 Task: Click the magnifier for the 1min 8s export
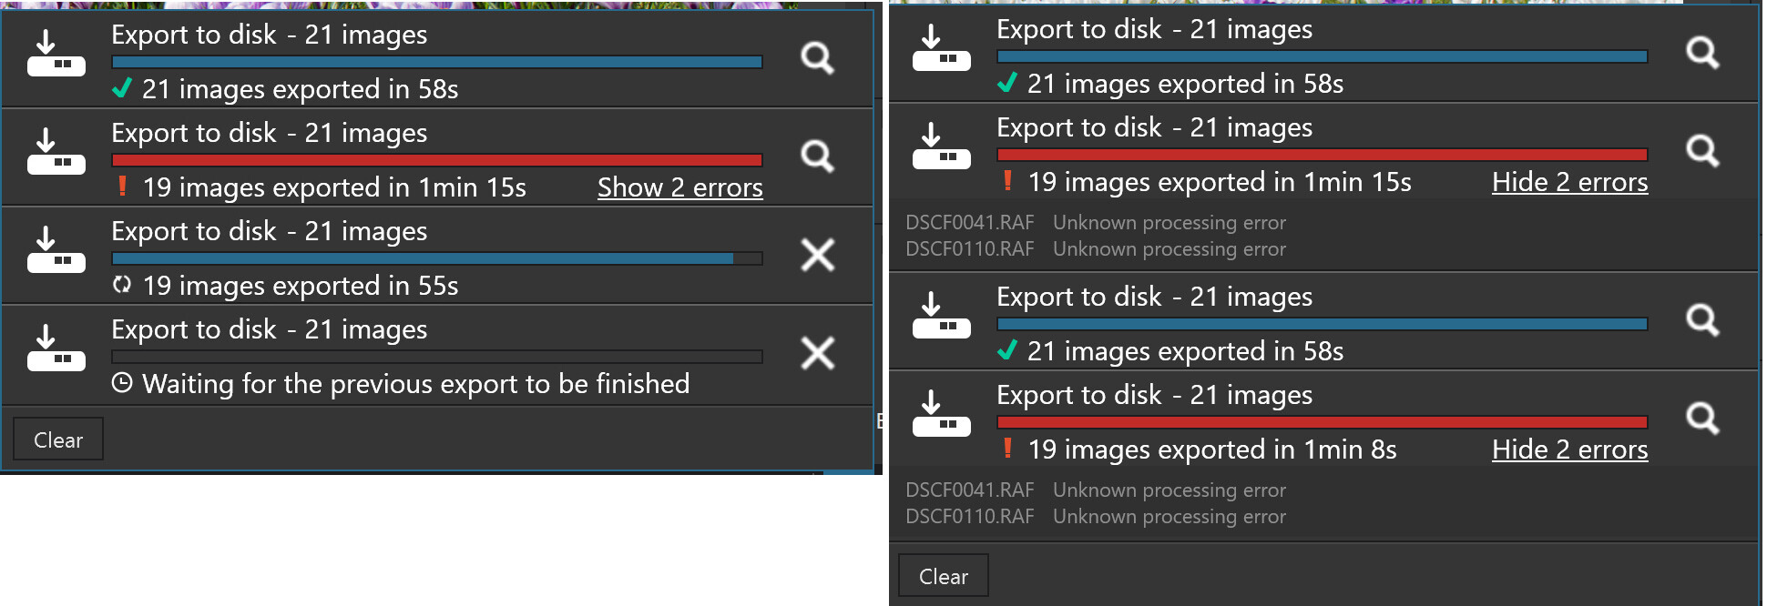click(x=1702, y=419)
